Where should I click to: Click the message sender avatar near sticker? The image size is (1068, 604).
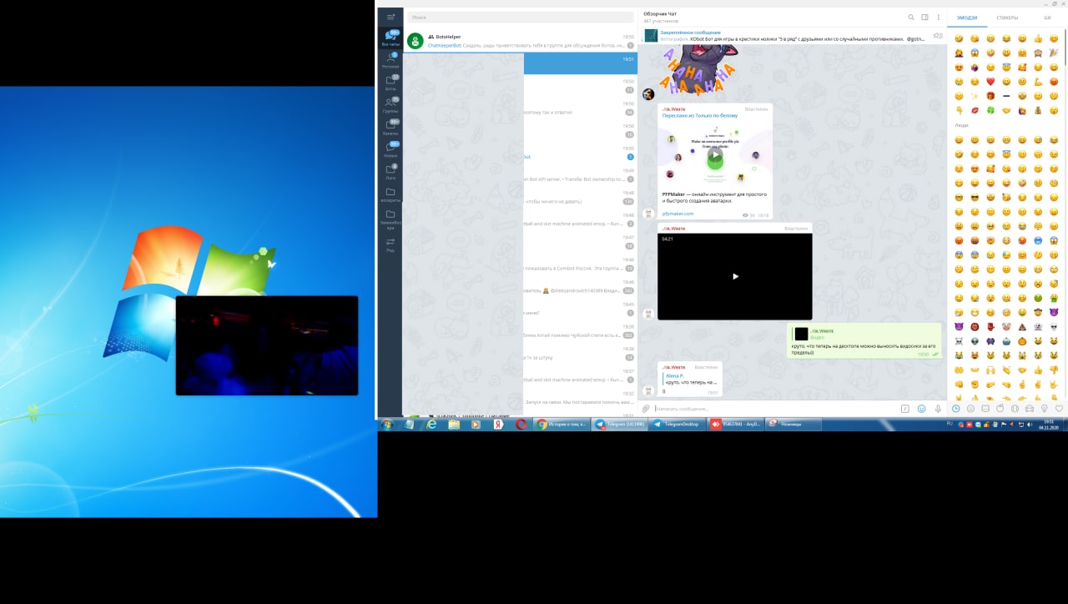pyautogui.click(x=648, y=94)
